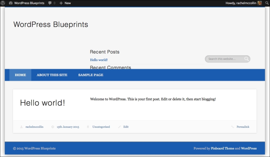Click the bookmark icon beside Uncategorised
Viewport: 270px width, 157px height.
88,127
